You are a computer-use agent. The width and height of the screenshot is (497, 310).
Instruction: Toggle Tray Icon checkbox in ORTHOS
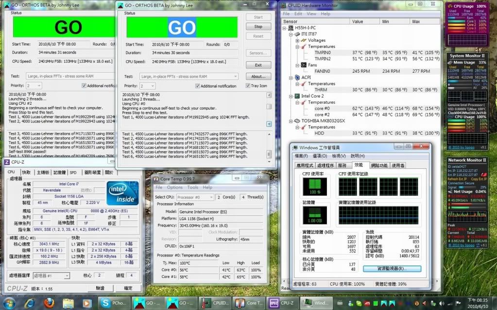point(248,86)
